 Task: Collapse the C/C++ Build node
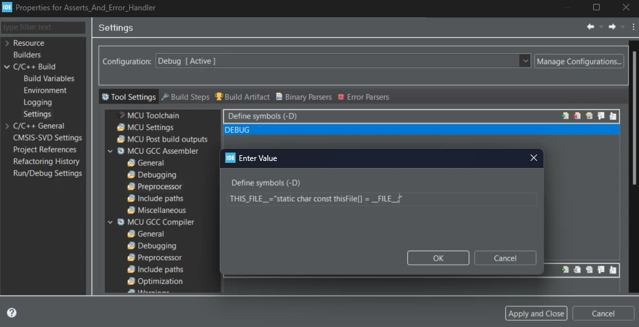(x=7, y=66)
